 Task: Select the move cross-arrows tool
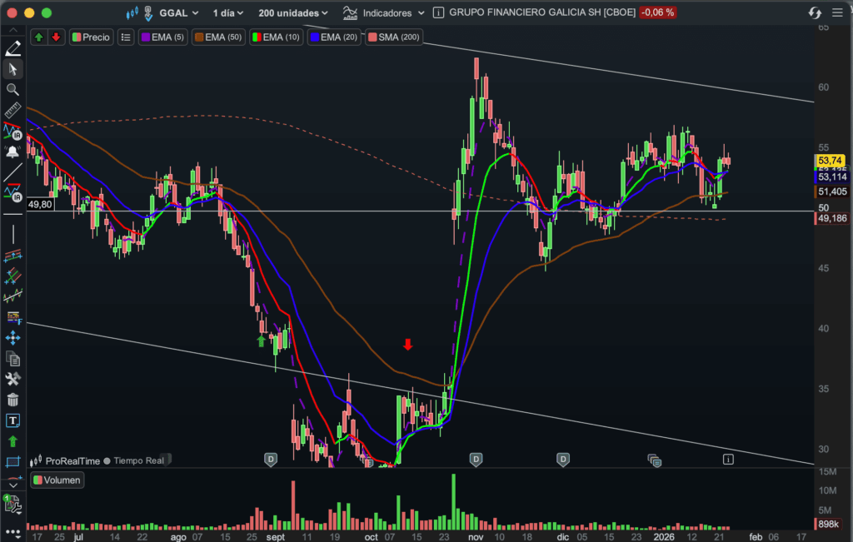[12, 337]
